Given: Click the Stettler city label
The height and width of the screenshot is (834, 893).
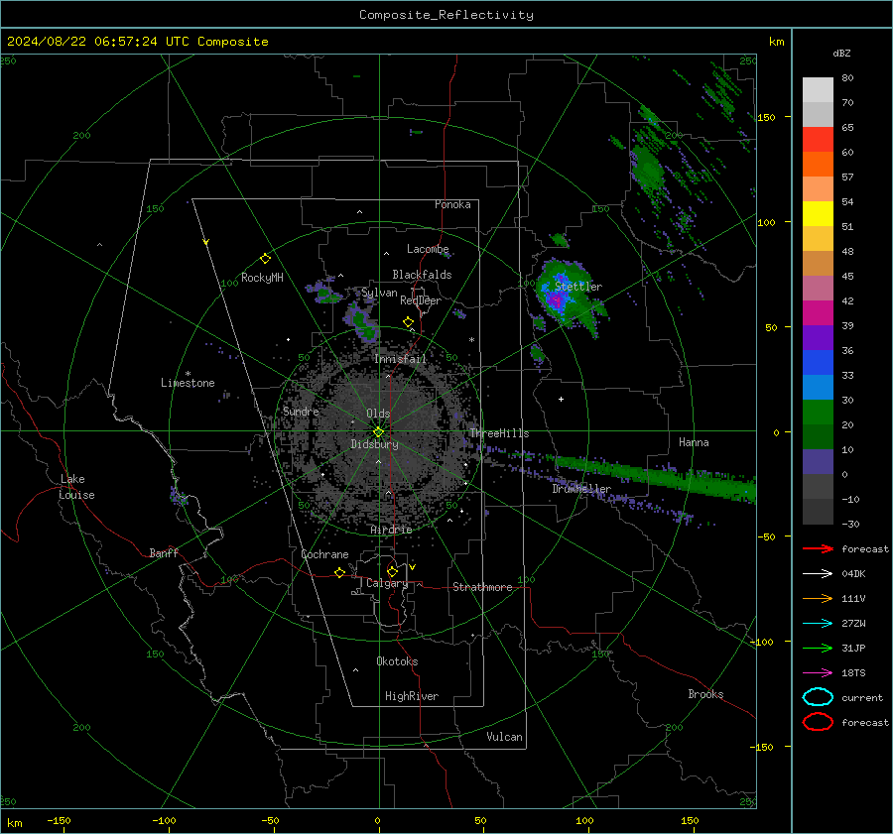Looking at the screenshot, I should coord(578,287).
